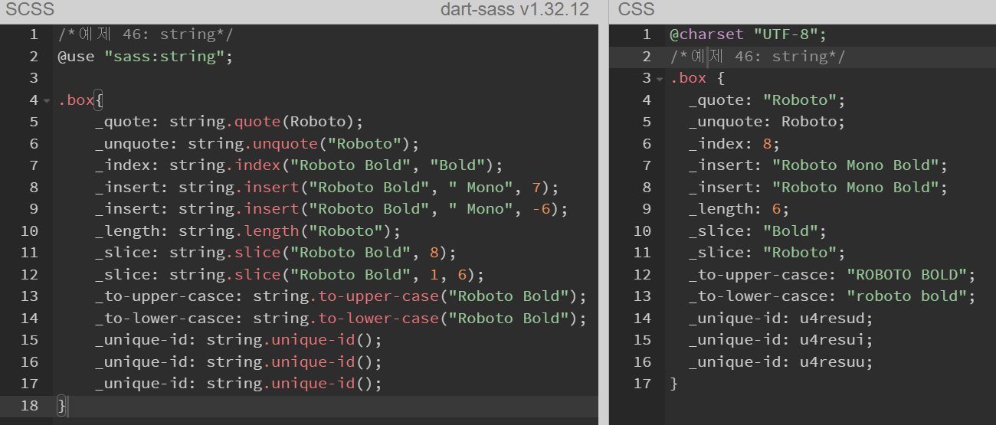The image size is (996, 425).
Task: Click SCSS gutter line number 3
Action: [x=33, y=78]
